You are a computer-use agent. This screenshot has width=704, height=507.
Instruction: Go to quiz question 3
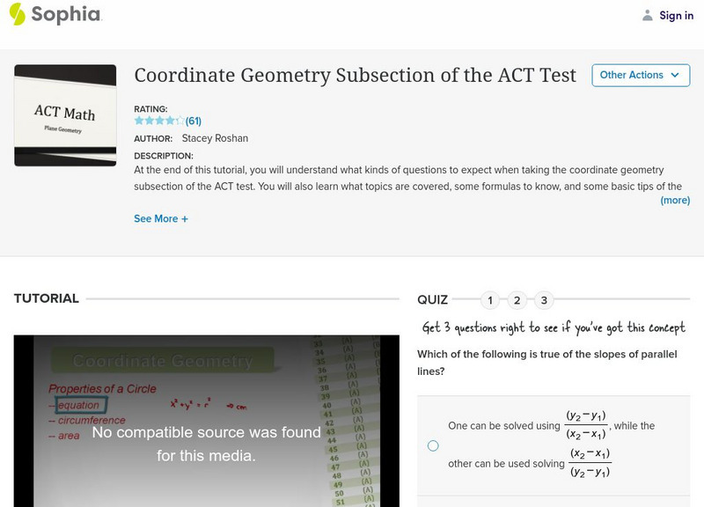pyautogui.click(x=544, y=300)
